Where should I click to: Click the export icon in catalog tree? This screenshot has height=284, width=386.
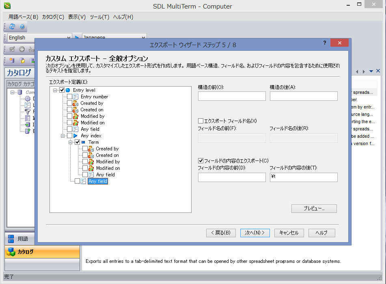click(x=28, y=131)
